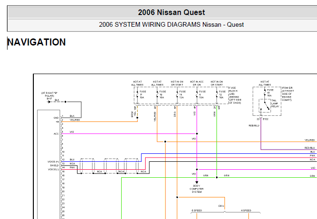Click the NAVIGATION heading
This screenshot has height=219, width=317.
(36, 42)
